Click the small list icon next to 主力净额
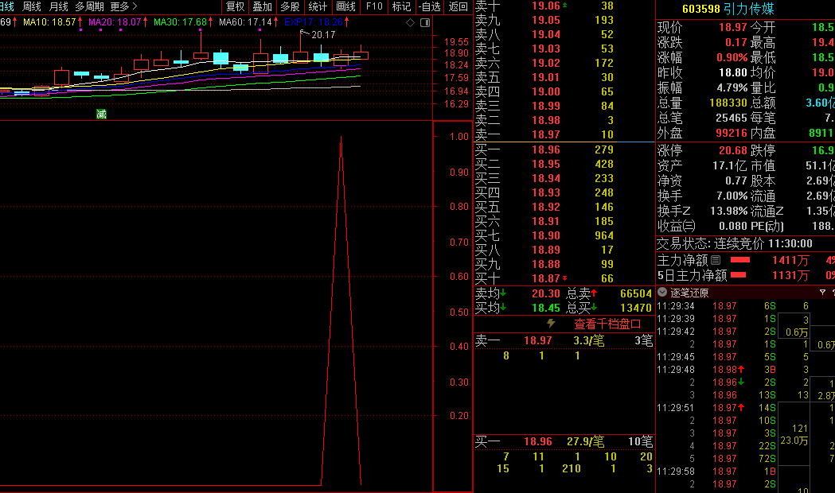This screenshot has height=493, width=835. tap(715, 260)
